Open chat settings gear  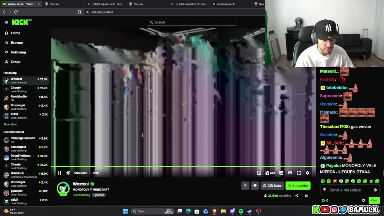tap(364, 200)
